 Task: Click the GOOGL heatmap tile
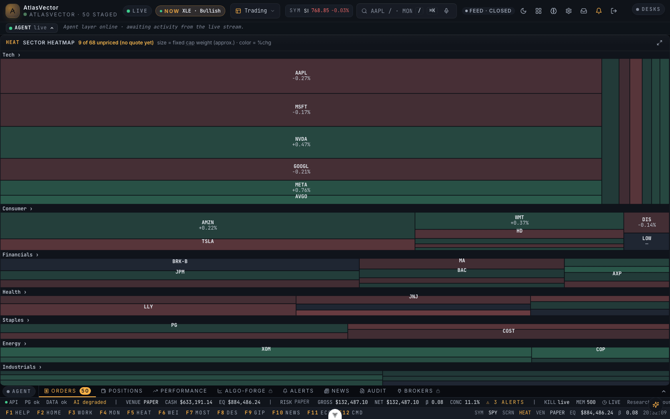click(301, 169)
